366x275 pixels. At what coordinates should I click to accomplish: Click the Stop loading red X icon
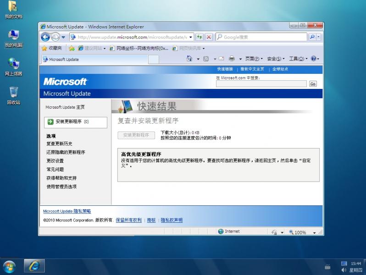(x=209, y=37)
